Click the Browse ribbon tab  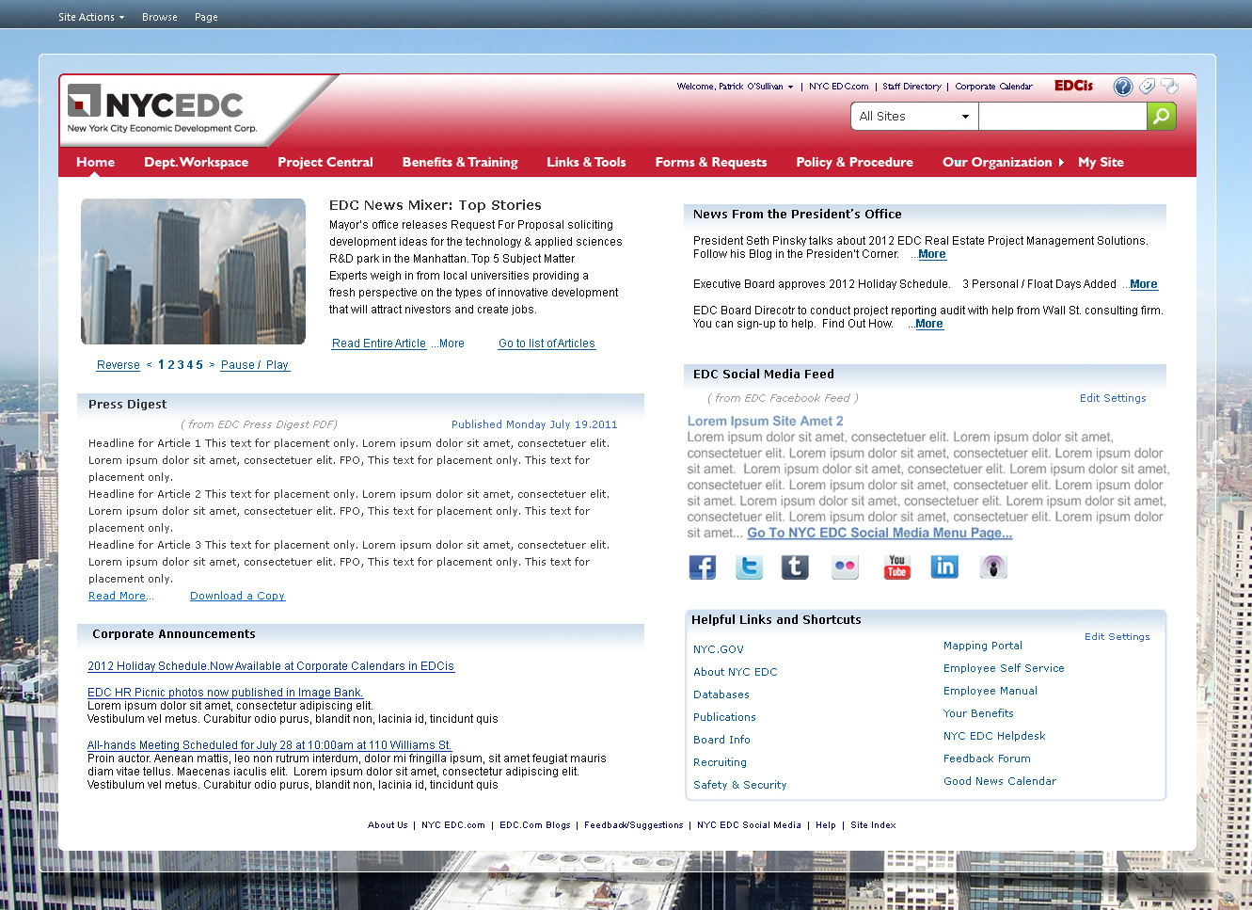pos(160,17)
